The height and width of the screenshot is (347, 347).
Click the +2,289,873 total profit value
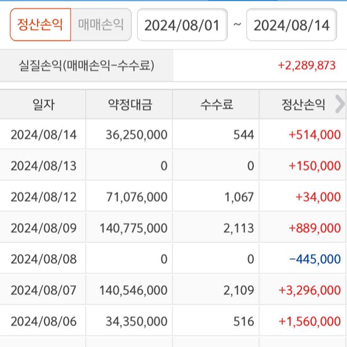click(x=307, y=65)
